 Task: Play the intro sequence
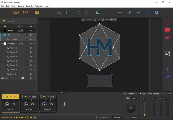click(7, 105)
